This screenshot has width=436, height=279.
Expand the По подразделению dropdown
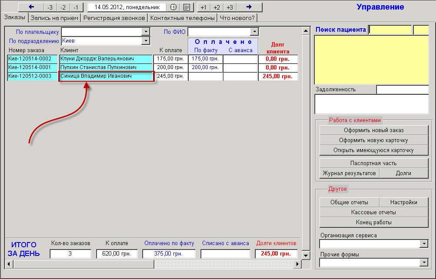tap(146, 41)
